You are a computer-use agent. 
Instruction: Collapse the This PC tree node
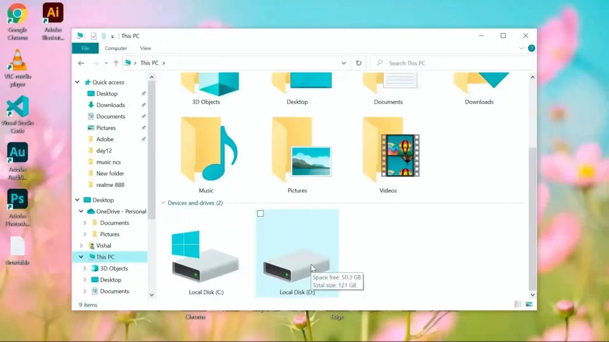click(81, 256)
